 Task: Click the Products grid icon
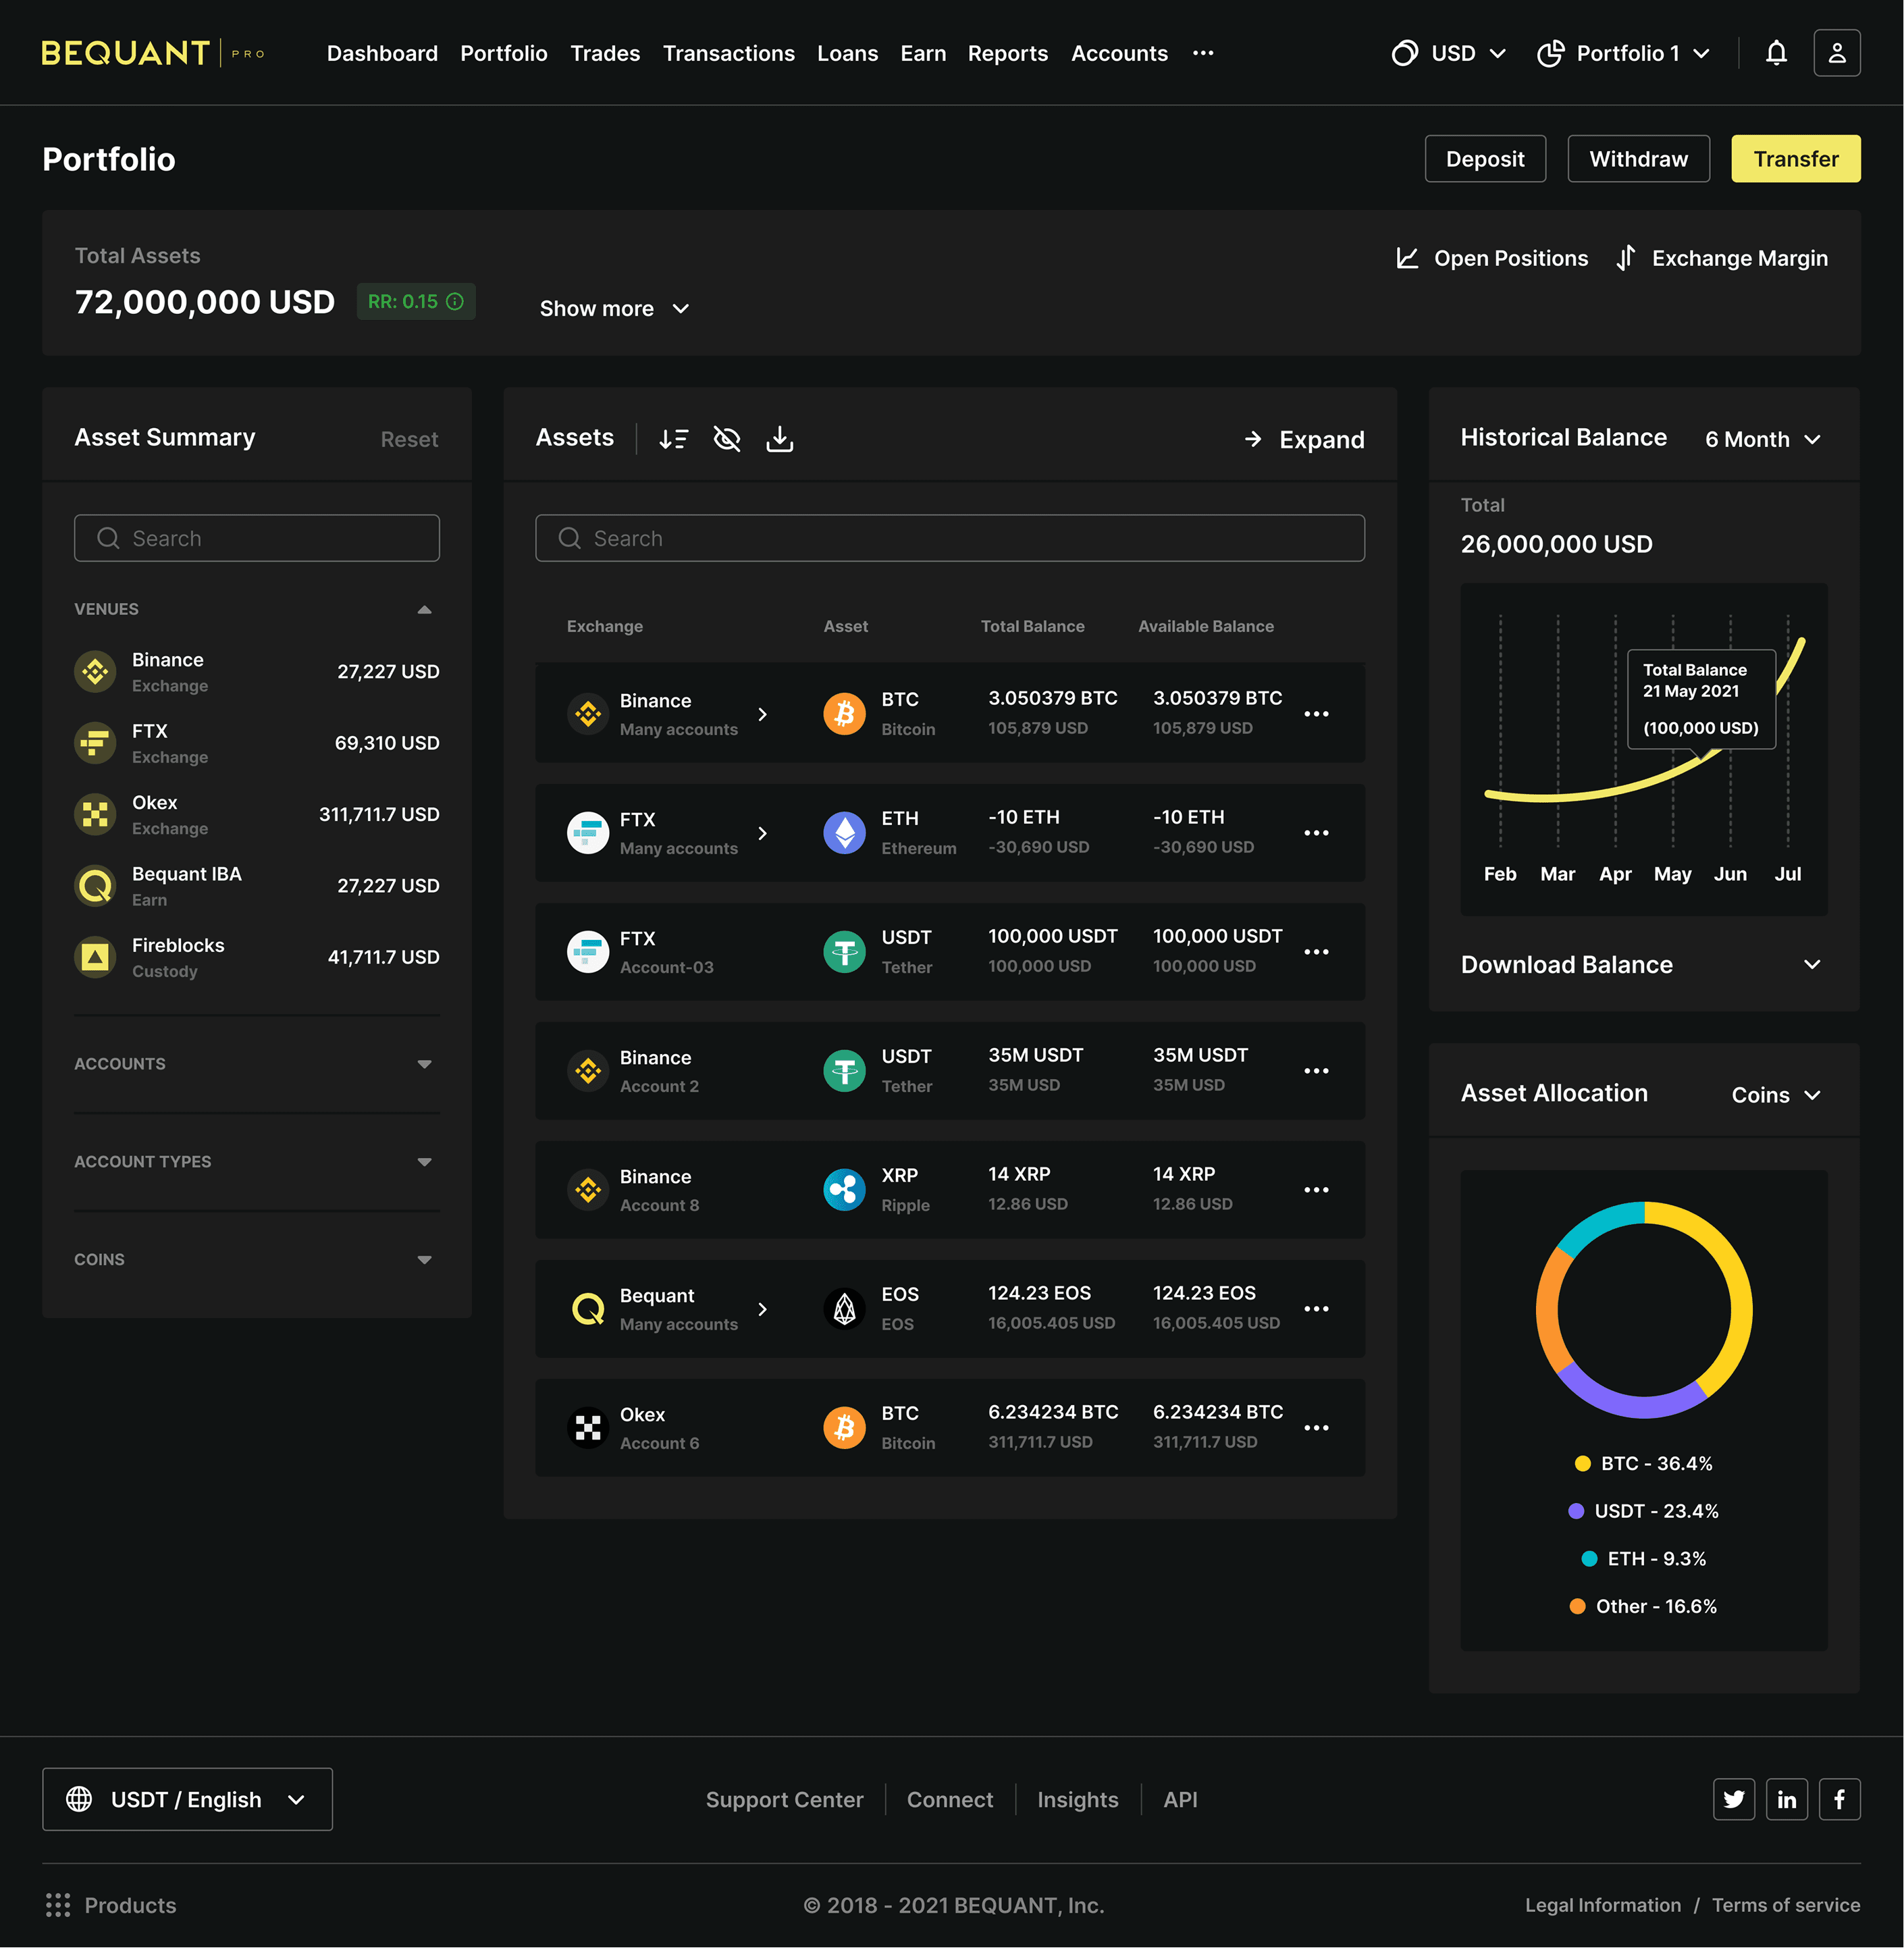[x=58, y=1905]
